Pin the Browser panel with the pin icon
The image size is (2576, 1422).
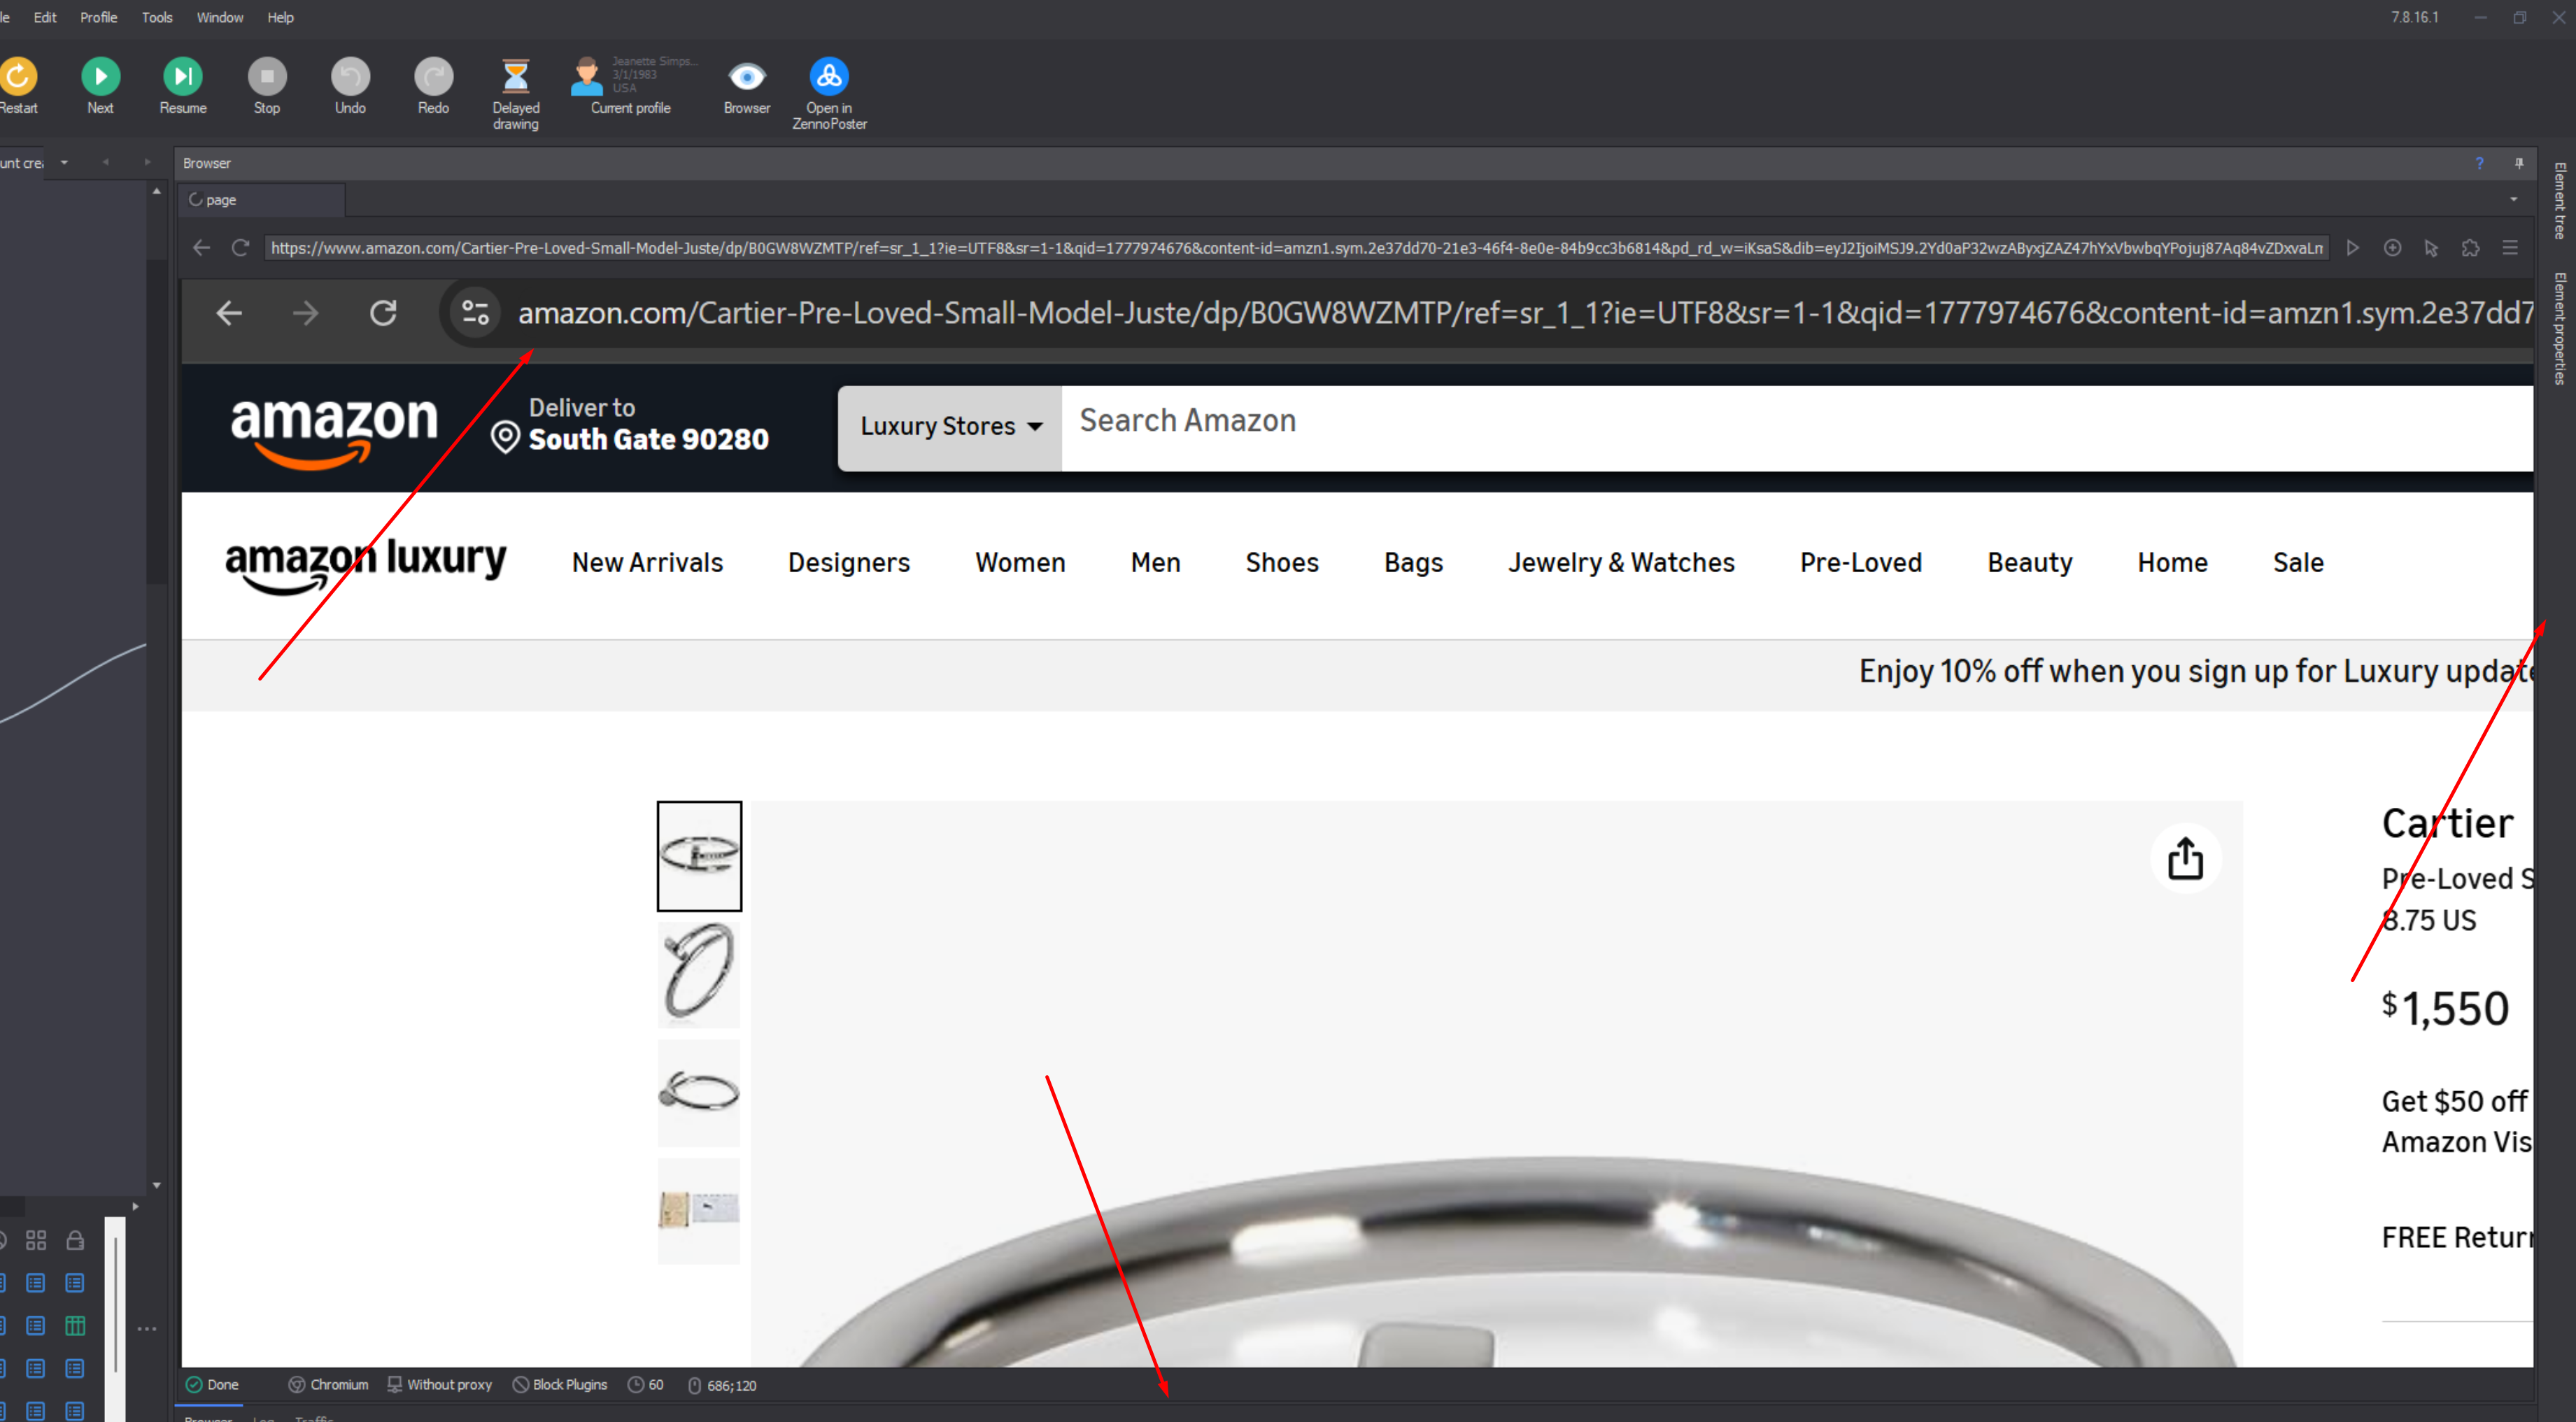tap(2519, 163)
